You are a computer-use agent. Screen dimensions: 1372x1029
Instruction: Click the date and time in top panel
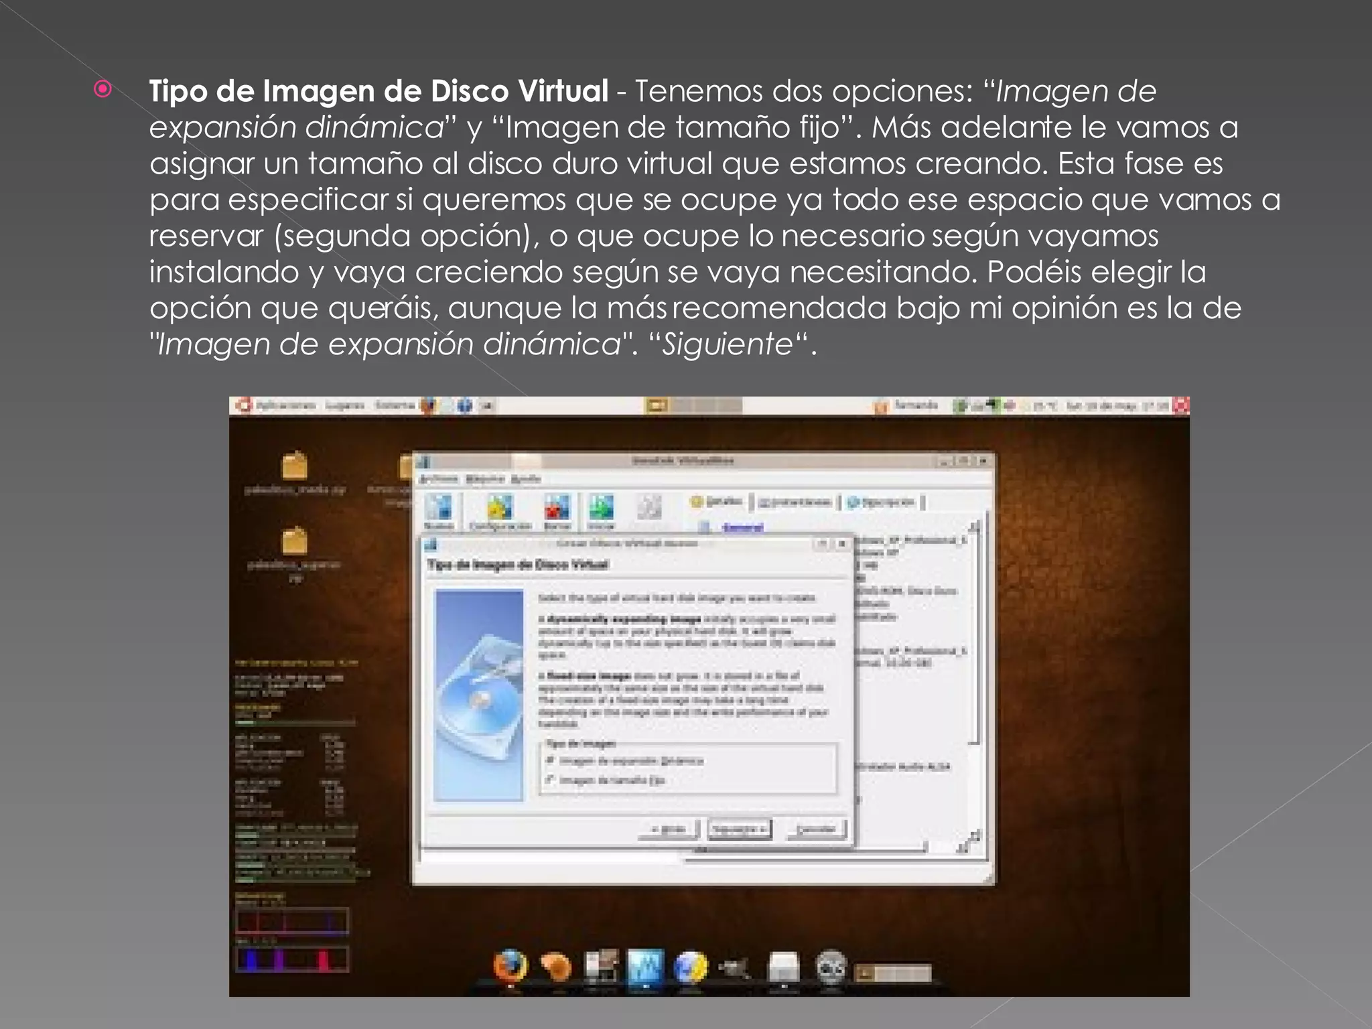coord(1118,406)
